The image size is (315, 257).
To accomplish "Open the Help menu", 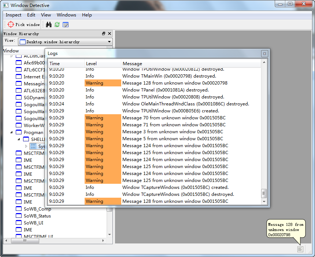I will pos(87,15).
